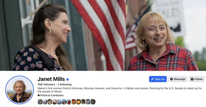The image size is (206, 107).
Task: Click the blue verified badge icon
Action: coord(67,79)
